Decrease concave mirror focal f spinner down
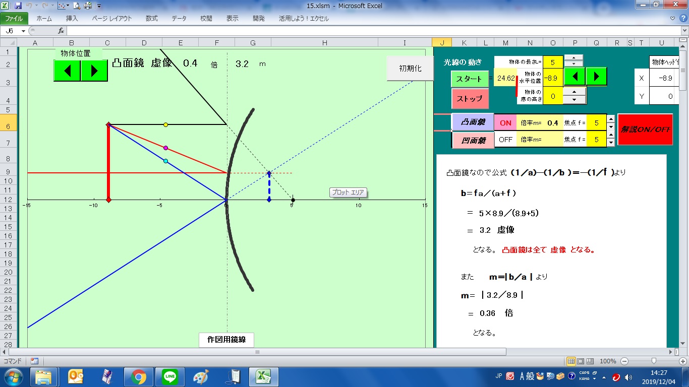689x387 pixels. coord(611,143)
